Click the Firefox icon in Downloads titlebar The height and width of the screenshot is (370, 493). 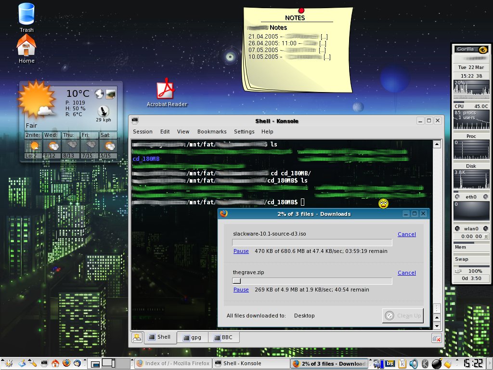[x=223, y=213]
